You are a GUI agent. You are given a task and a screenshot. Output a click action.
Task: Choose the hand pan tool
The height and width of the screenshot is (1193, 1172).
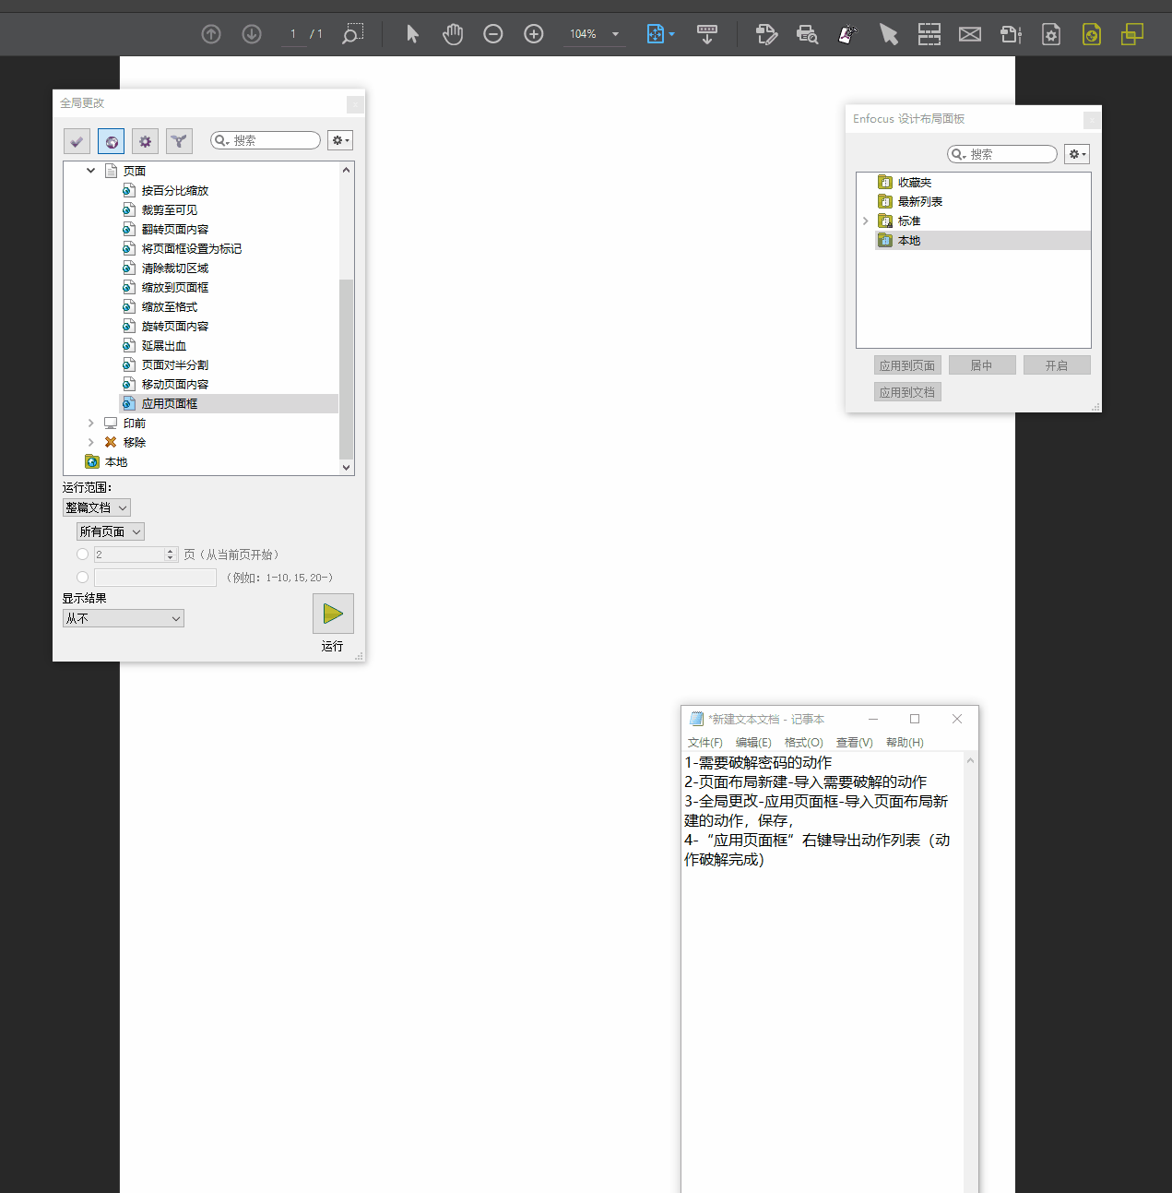(453, 34)
